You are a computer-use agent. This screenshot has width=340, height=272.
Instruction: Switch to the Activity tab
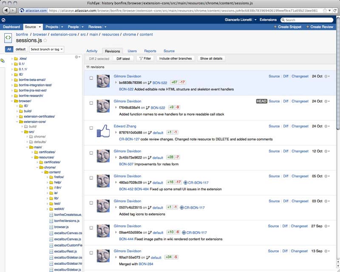point(92,51)
